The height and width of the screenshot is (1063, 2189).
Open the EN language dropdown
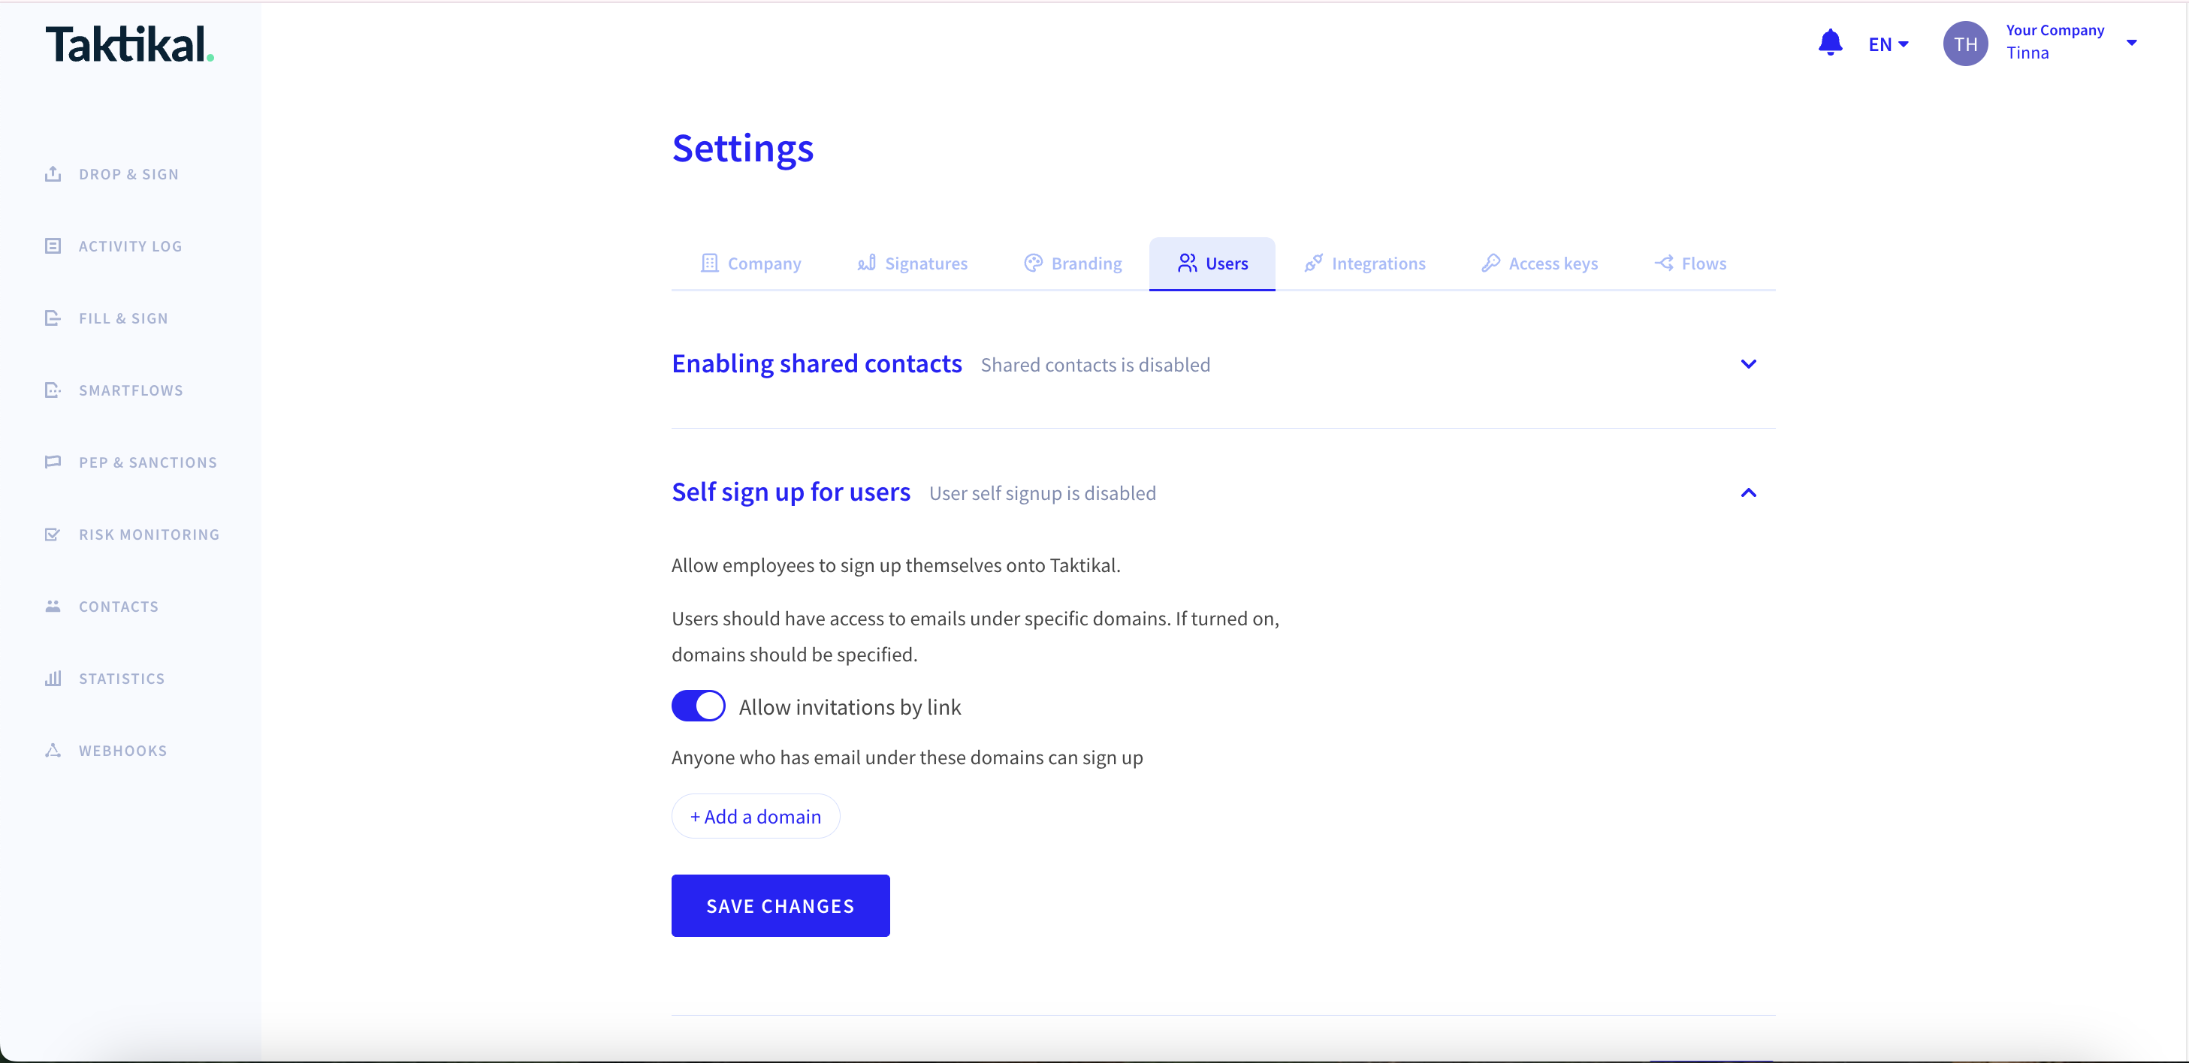(x=1889, y=44)
